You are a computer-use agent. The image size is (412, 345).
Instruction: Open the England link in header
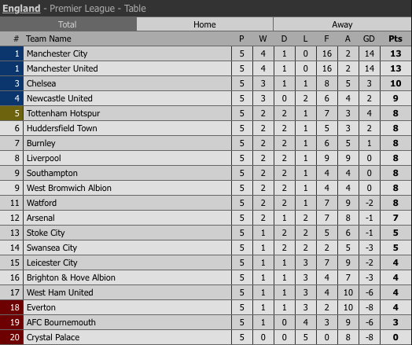(x=21, y=9)
